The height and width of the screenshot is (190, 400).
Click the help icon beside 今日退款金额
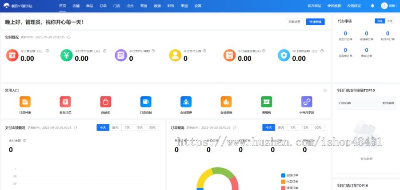322,51
